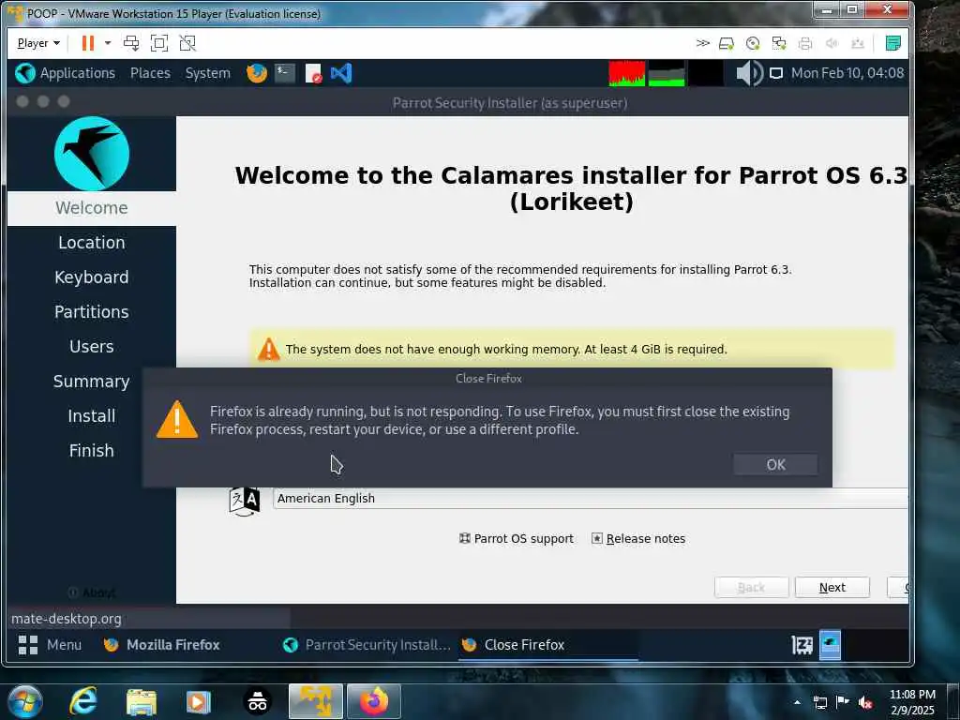Click the VMware sound card device icon

pyautogui.click(x=832, y=43)
